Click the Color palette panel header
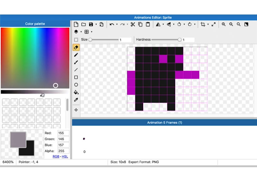 point(35,24)
